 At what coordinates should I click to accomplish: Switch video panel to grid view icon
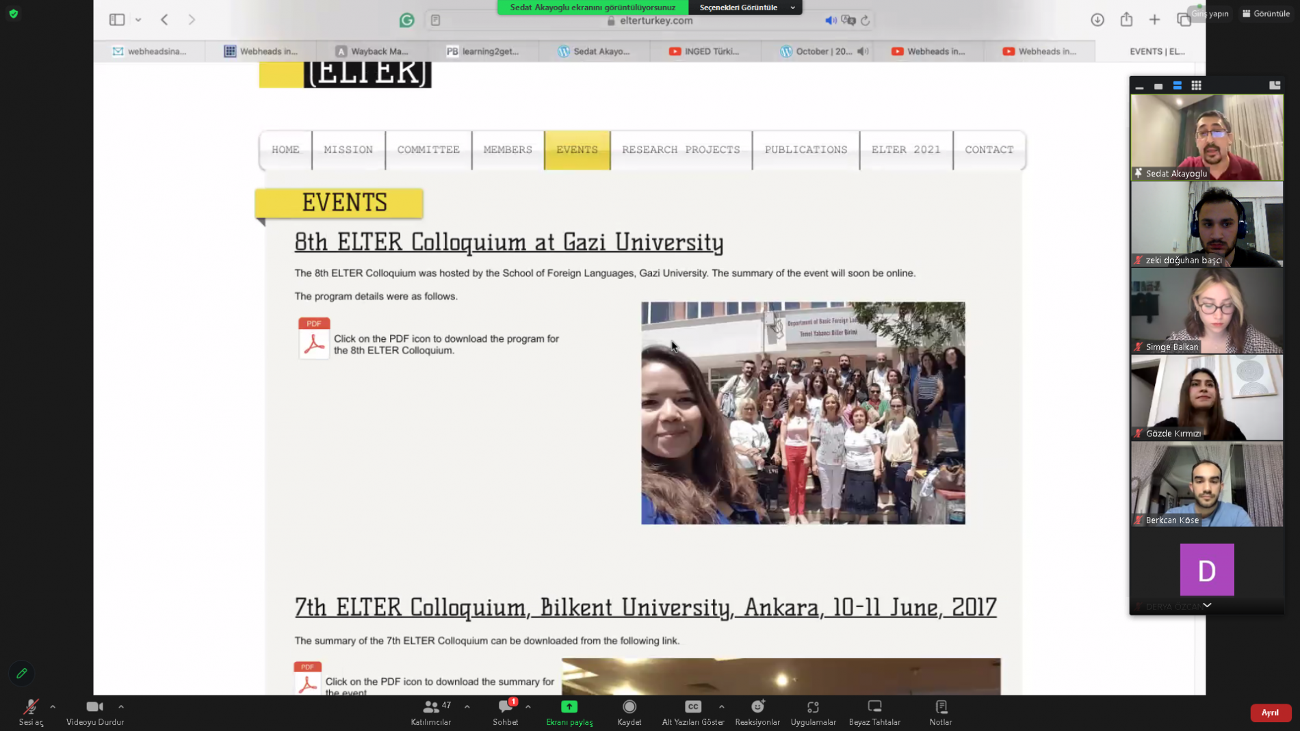click(1196, 85)
